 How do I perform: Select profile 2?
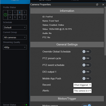(20, 12)
